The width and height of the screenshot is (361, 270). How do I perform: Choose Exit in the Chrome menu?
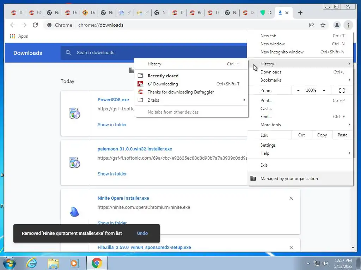click(300, 165)
